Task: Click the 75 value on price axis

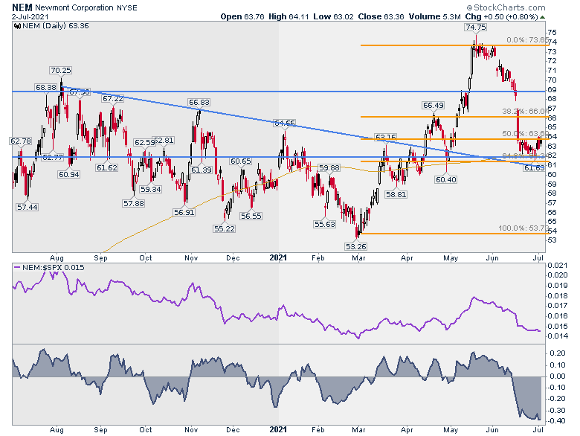Action: tap(552, 33)
